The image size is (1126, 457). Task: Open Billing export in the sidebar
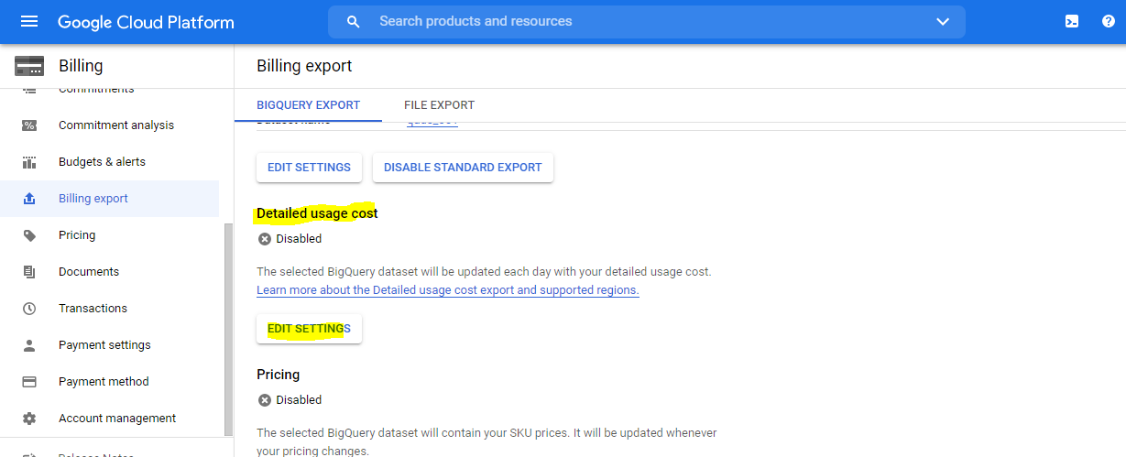pyautogui.click(x=93, y=199)
